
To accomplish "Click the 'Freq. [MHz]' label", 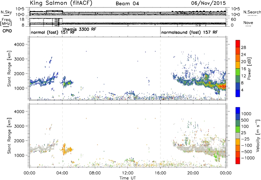I will pos(6,22).
